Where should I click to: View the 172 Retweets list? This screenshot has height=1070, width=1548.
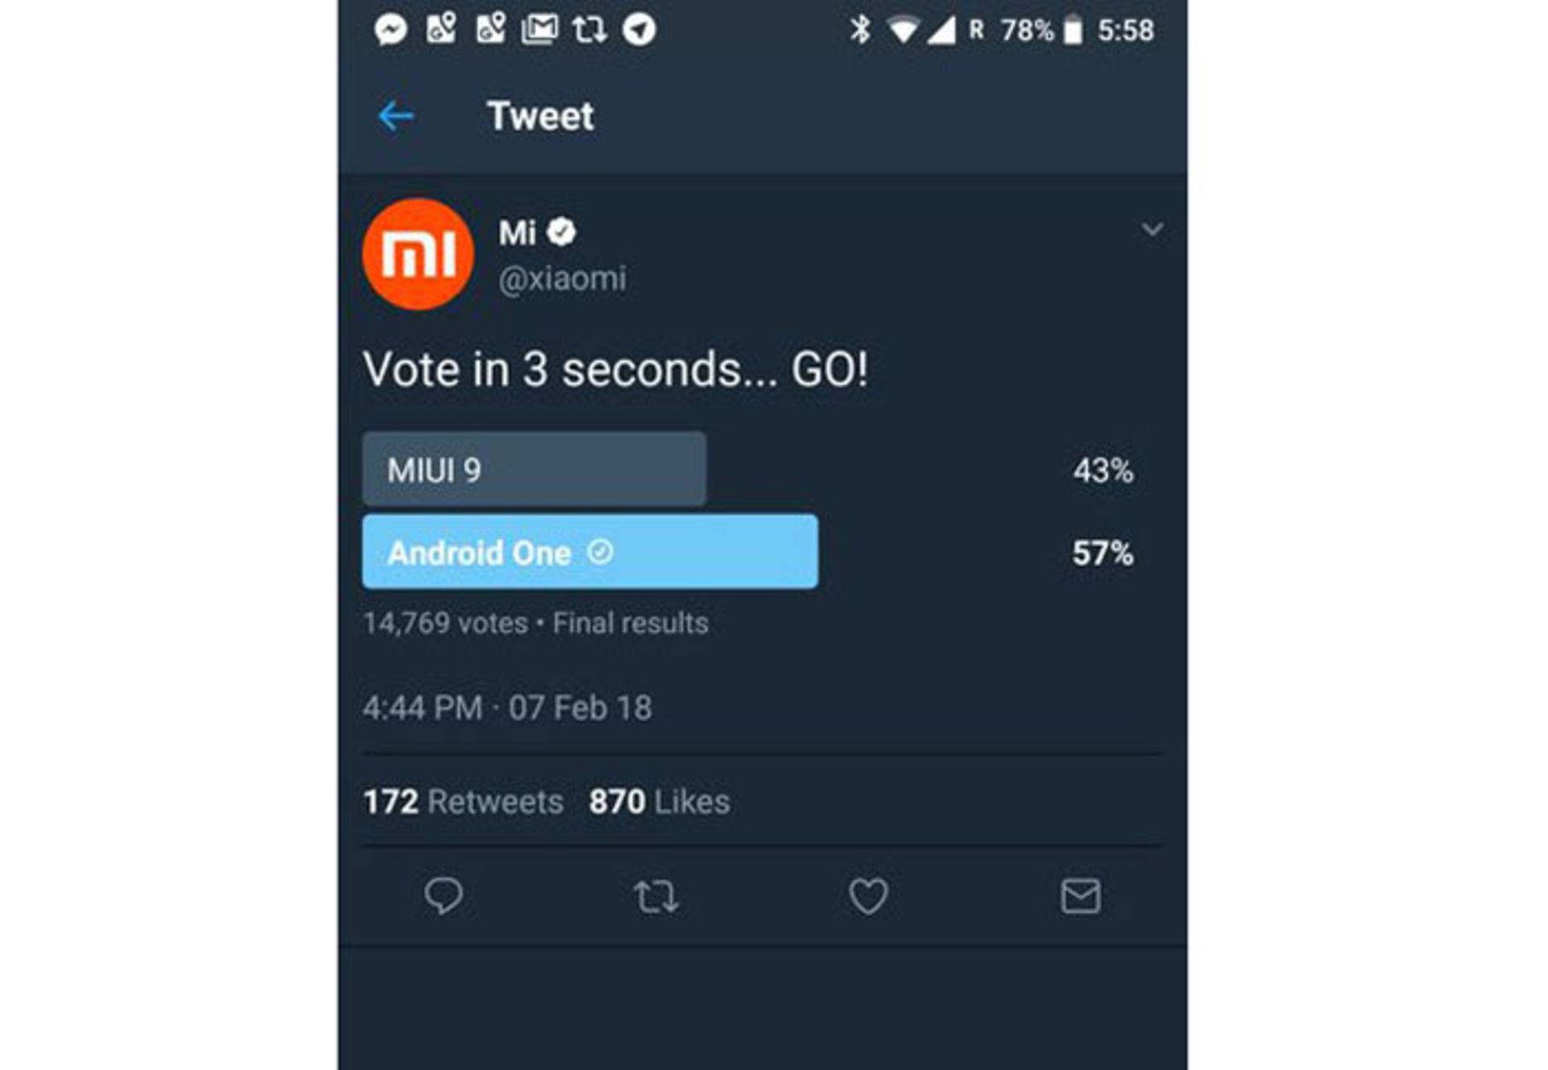coord(463,802)
